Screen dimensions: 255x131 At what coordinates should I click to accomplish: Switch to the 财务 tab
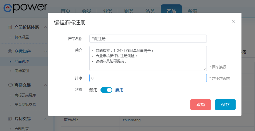pos(129,11)
